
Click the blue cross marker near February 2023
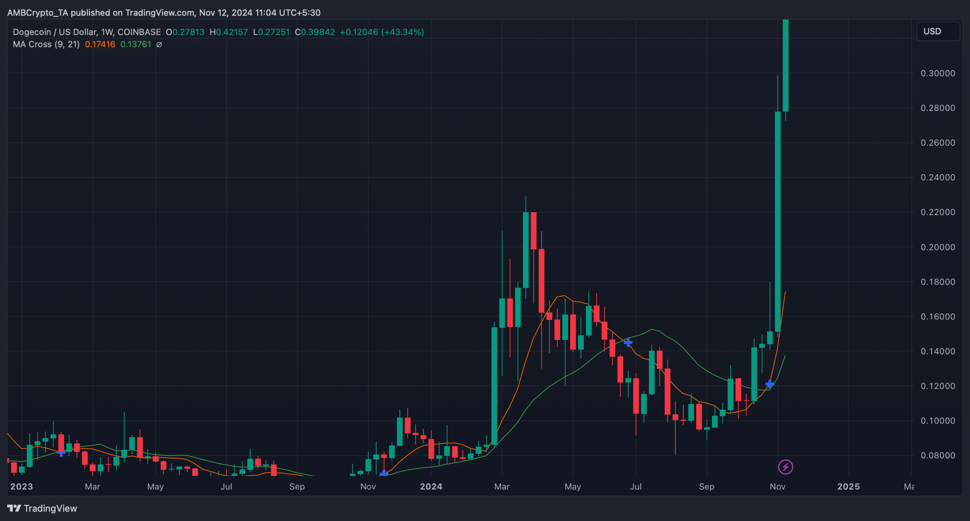pos(61,452)
